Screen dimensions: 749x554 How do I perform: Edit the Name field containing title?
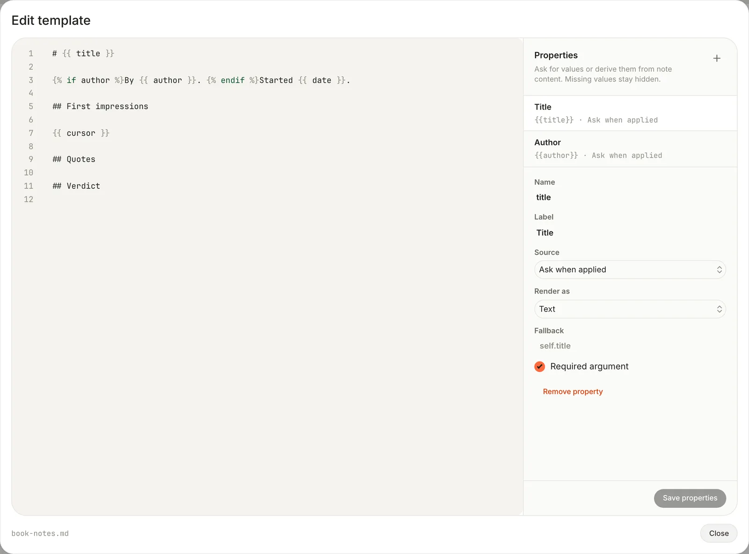pos(630,198)
